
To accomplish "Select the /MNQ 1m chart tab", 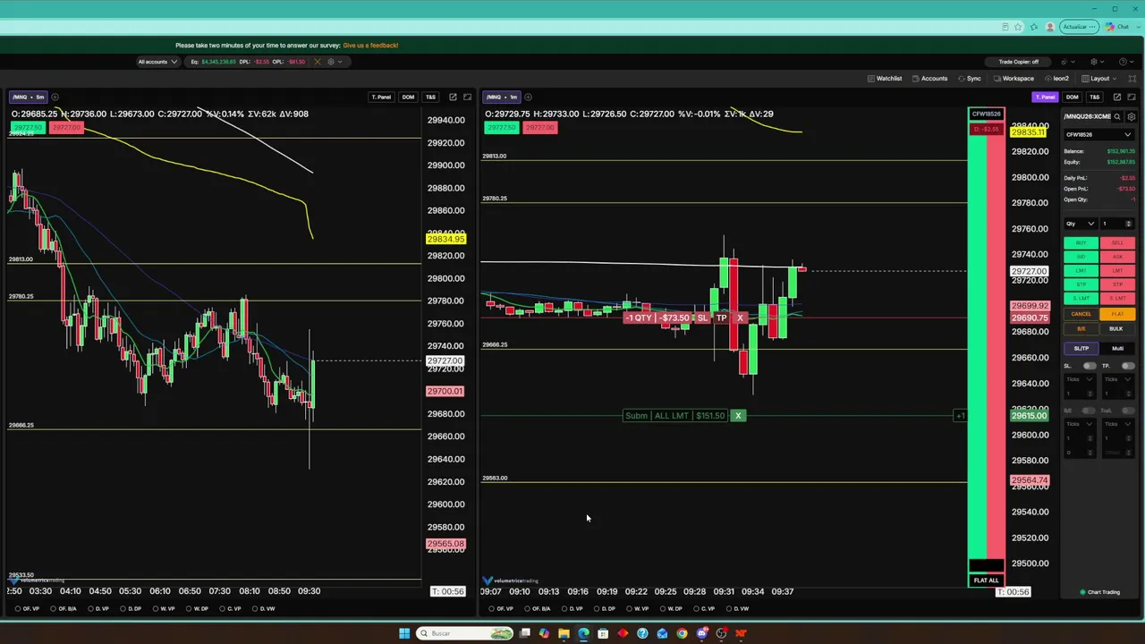I will pos(501,97).
